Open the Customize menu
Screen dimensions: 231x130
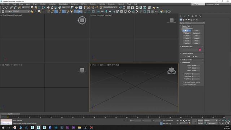tap(93, 4)
